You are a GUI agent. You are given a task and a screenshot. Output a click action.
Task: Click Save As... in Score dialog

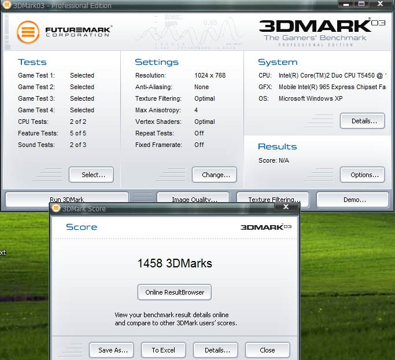click(x=112, y=350)
